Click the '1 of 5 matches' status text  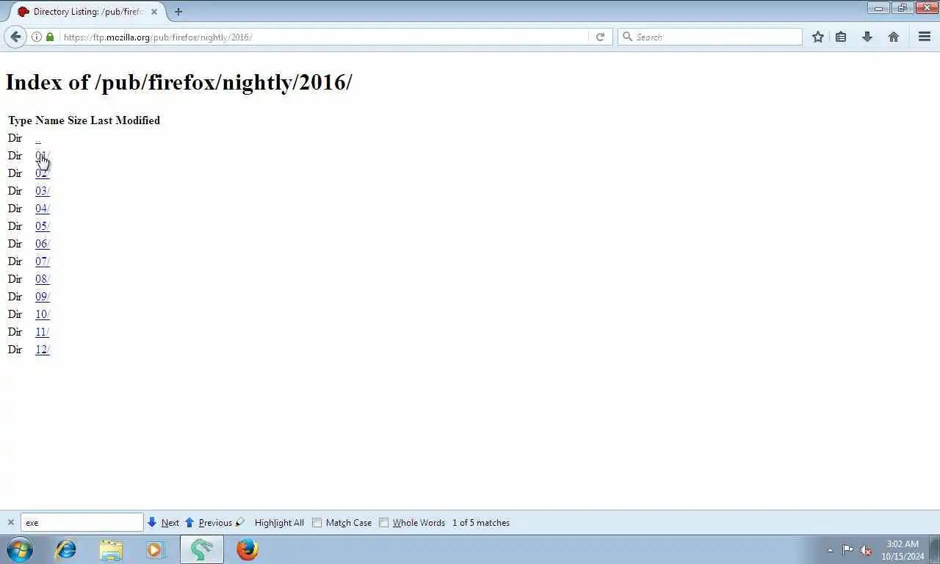click(x=481, y=523)
